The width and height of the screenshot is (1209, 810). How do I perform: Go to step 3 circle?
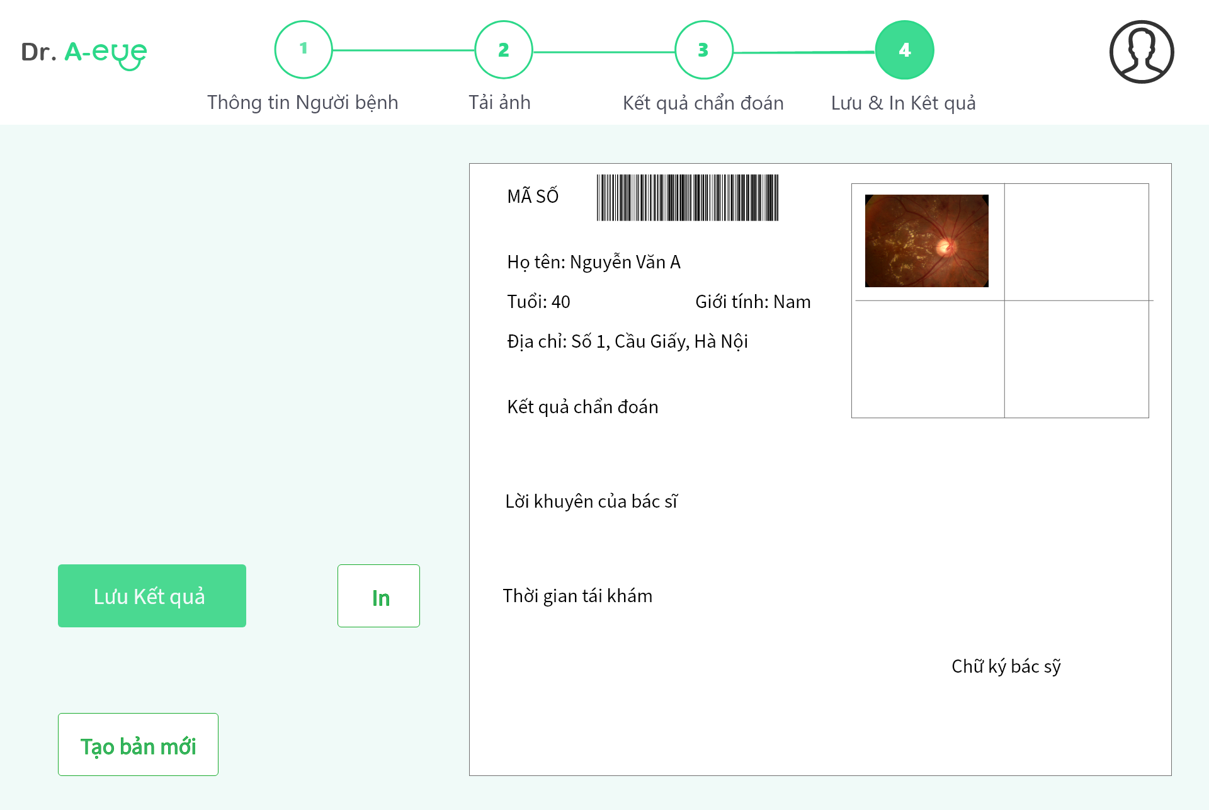(703, 50)
